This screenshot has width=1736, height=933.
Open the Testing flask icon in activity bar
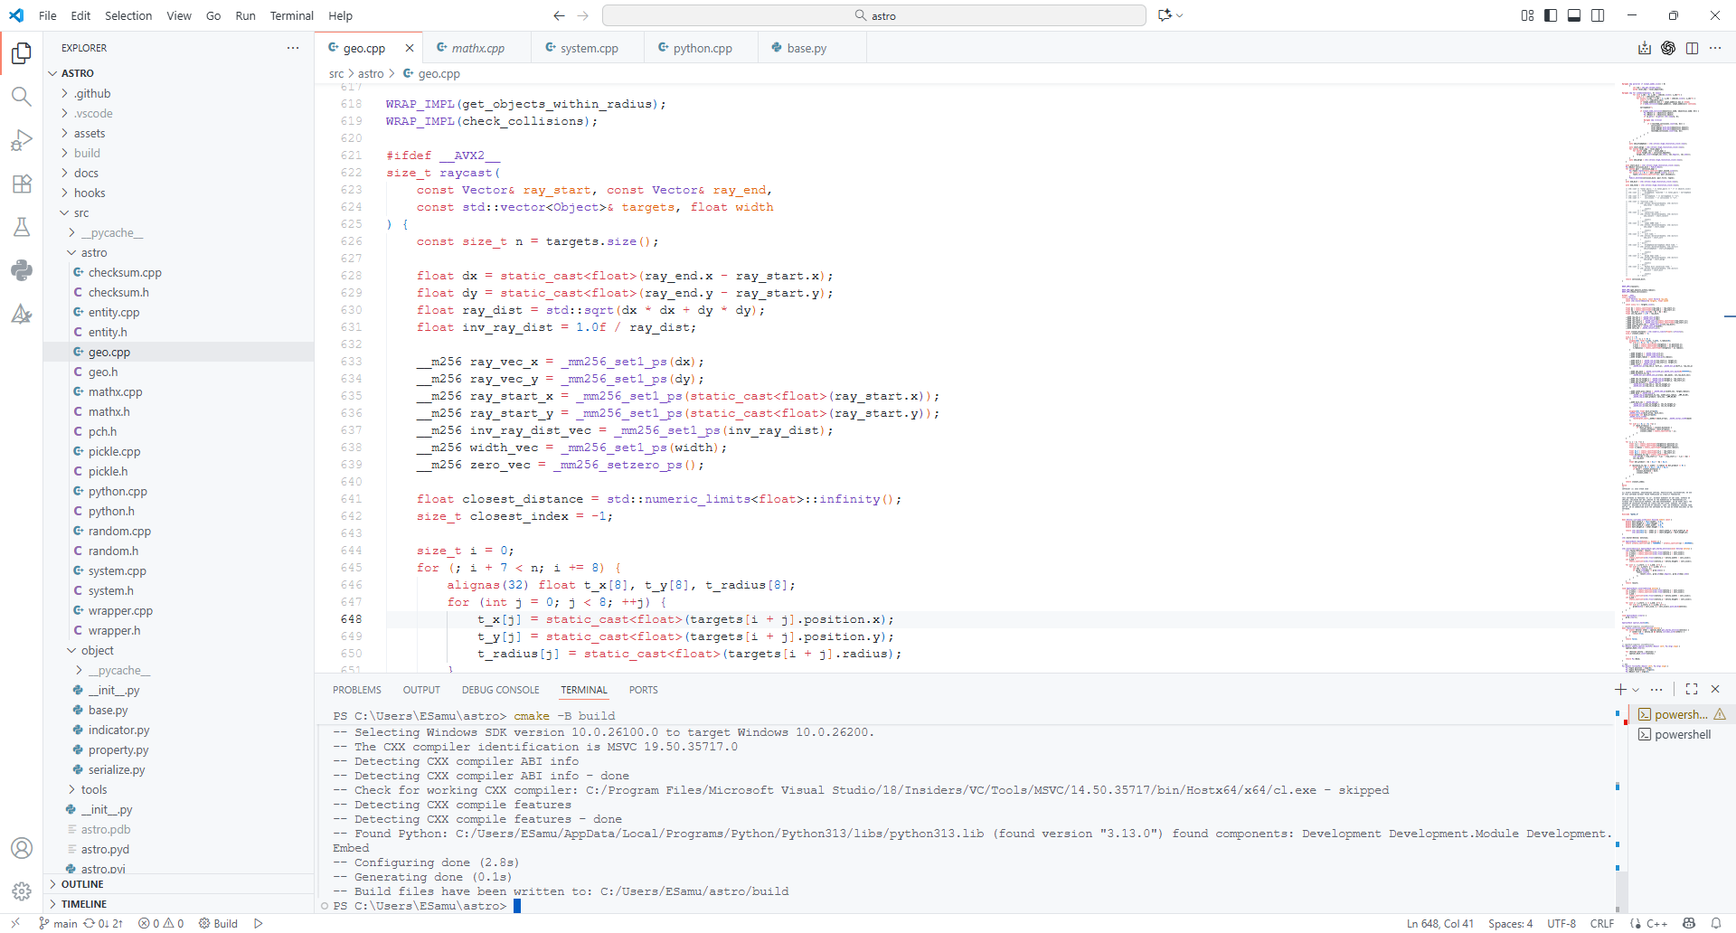[x=22, y=227]
